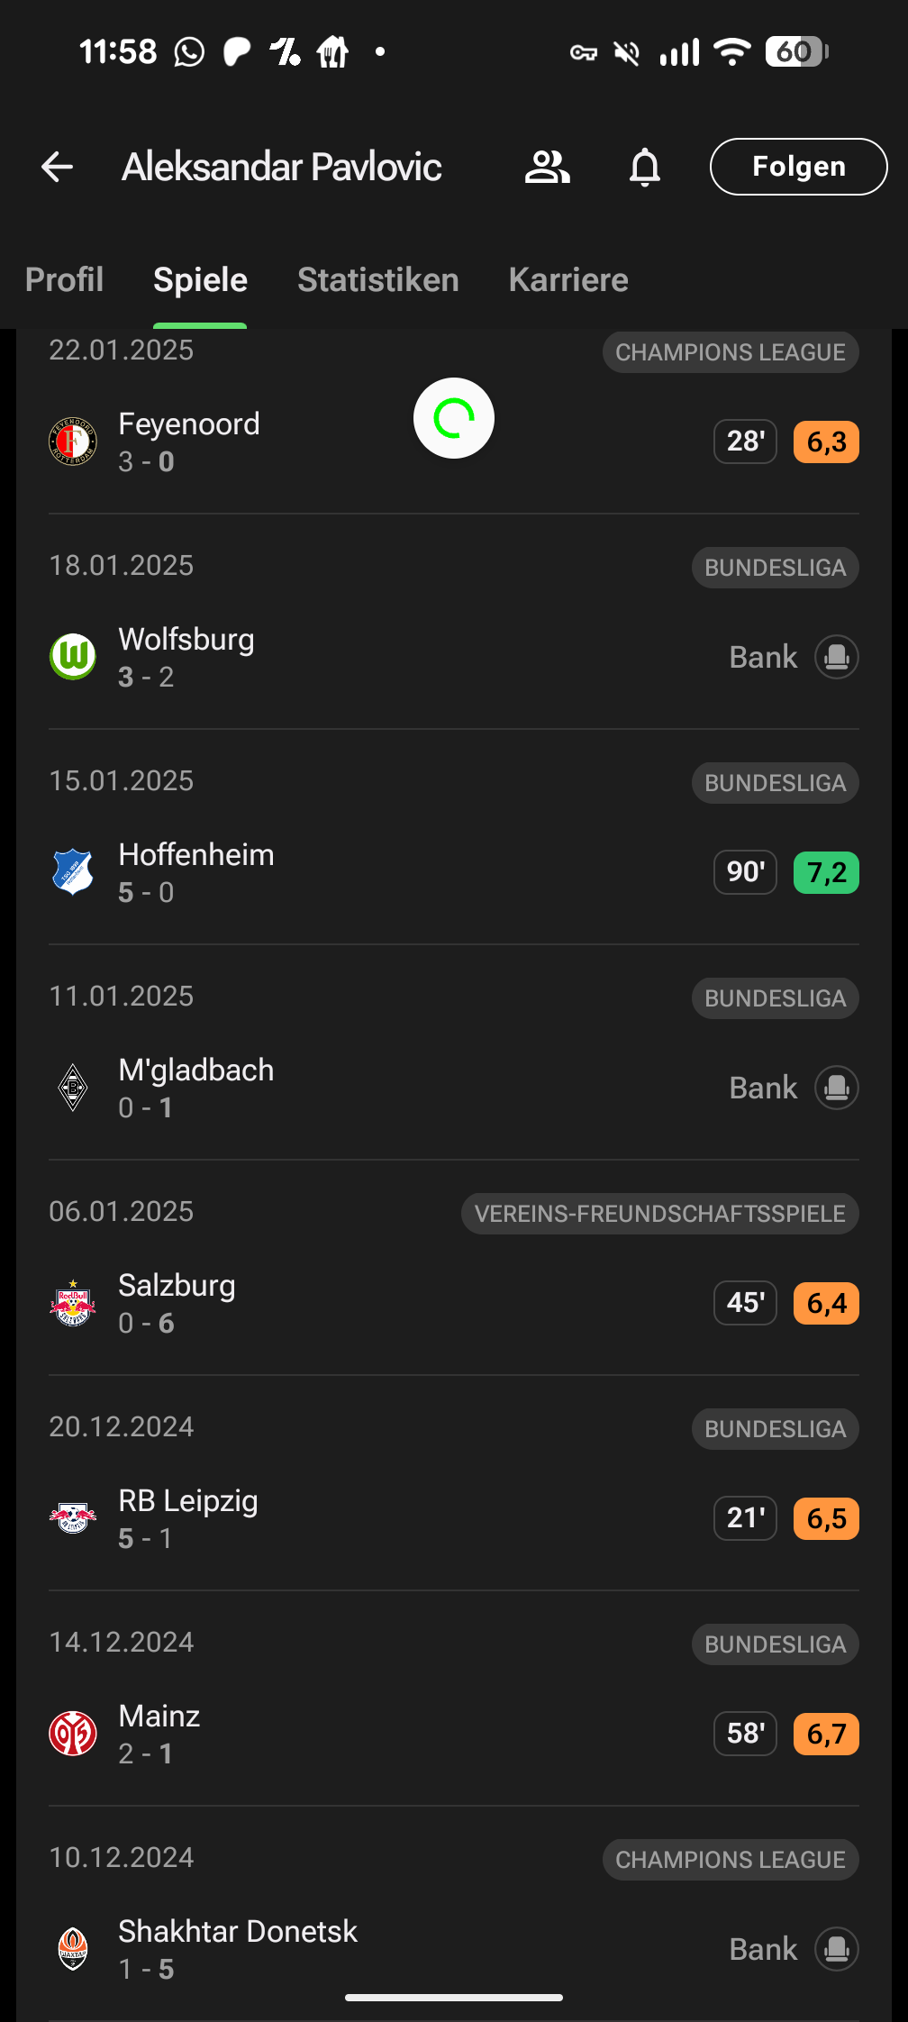This screenshot has height=2022, width=908.
Task: Tap the 6,3 rating badge for Feyenoord
Action: (826, 442)
